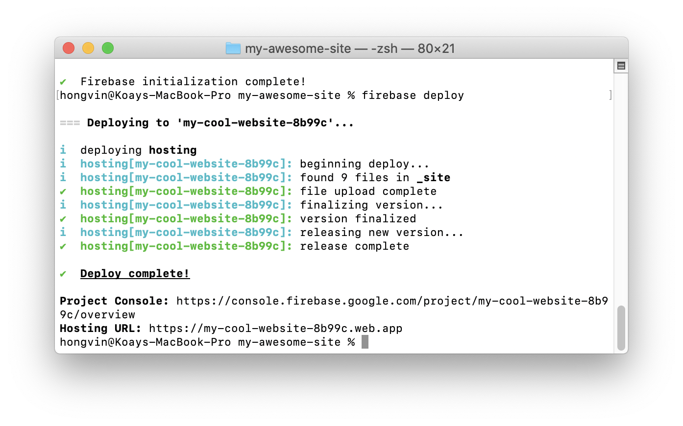Minimize the Terminal window with the yellow button
This screenshot has height=426, width=683.
tap(88, 48)
